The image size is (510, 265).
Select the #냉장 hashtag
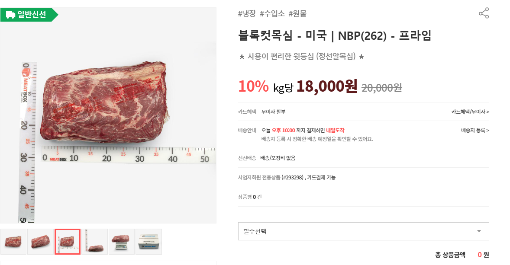click(x=247, y=13)
